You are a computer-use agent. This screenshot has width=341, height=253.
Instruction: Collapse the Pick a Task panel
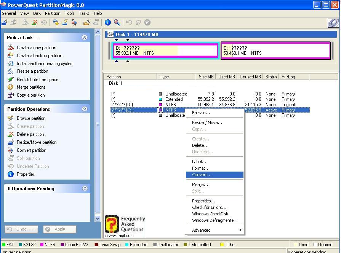pos(84,37)
